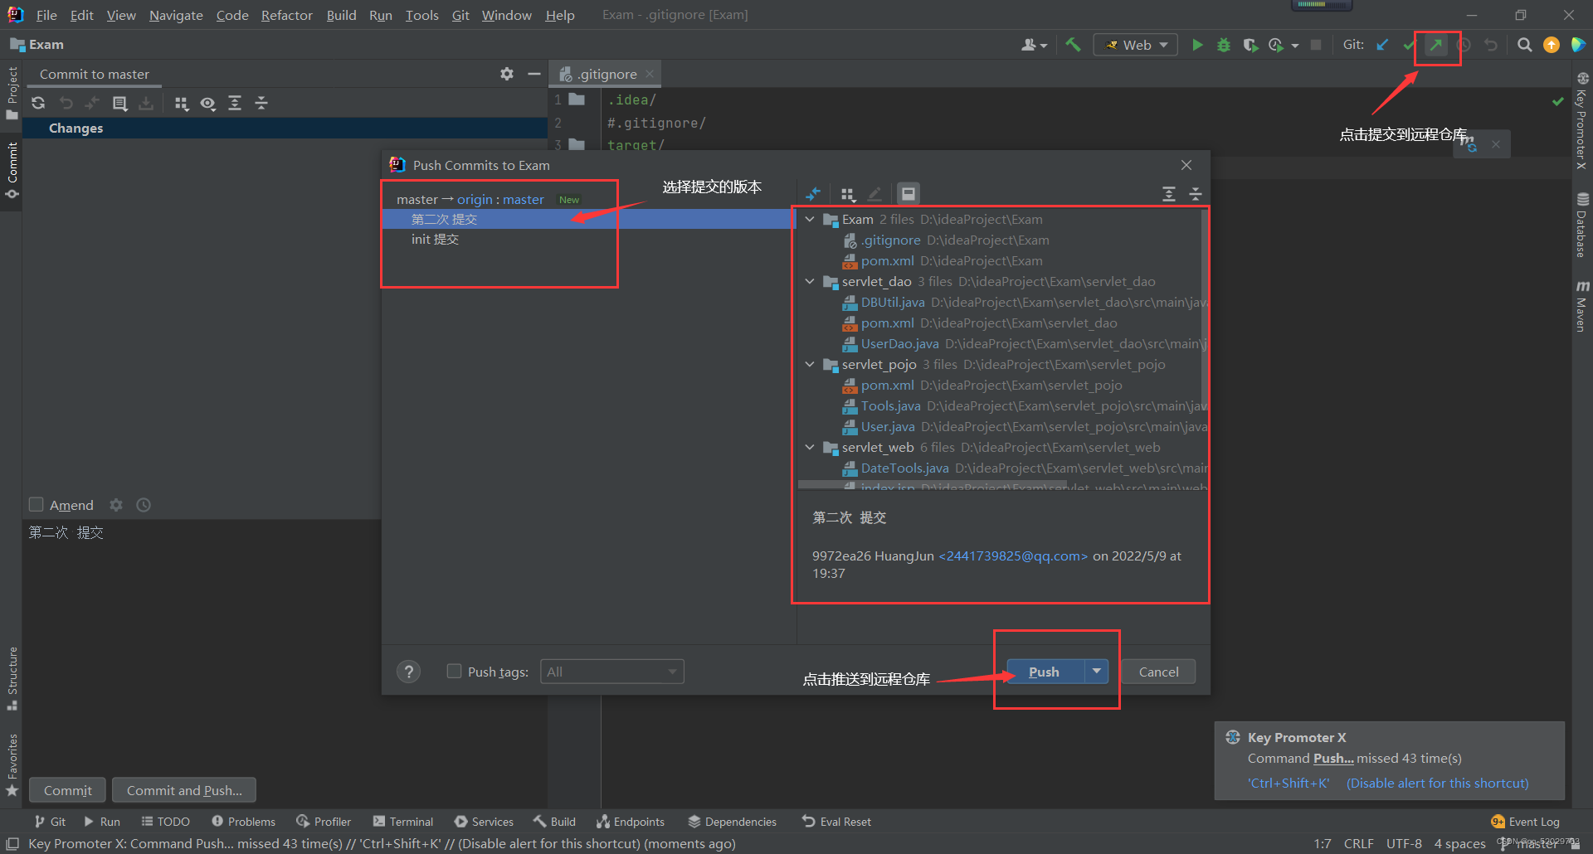Open the Maven side tool window
The width and height of the screenshot is (1593, 854).
pyautogui.click(x=1582, y=305)
